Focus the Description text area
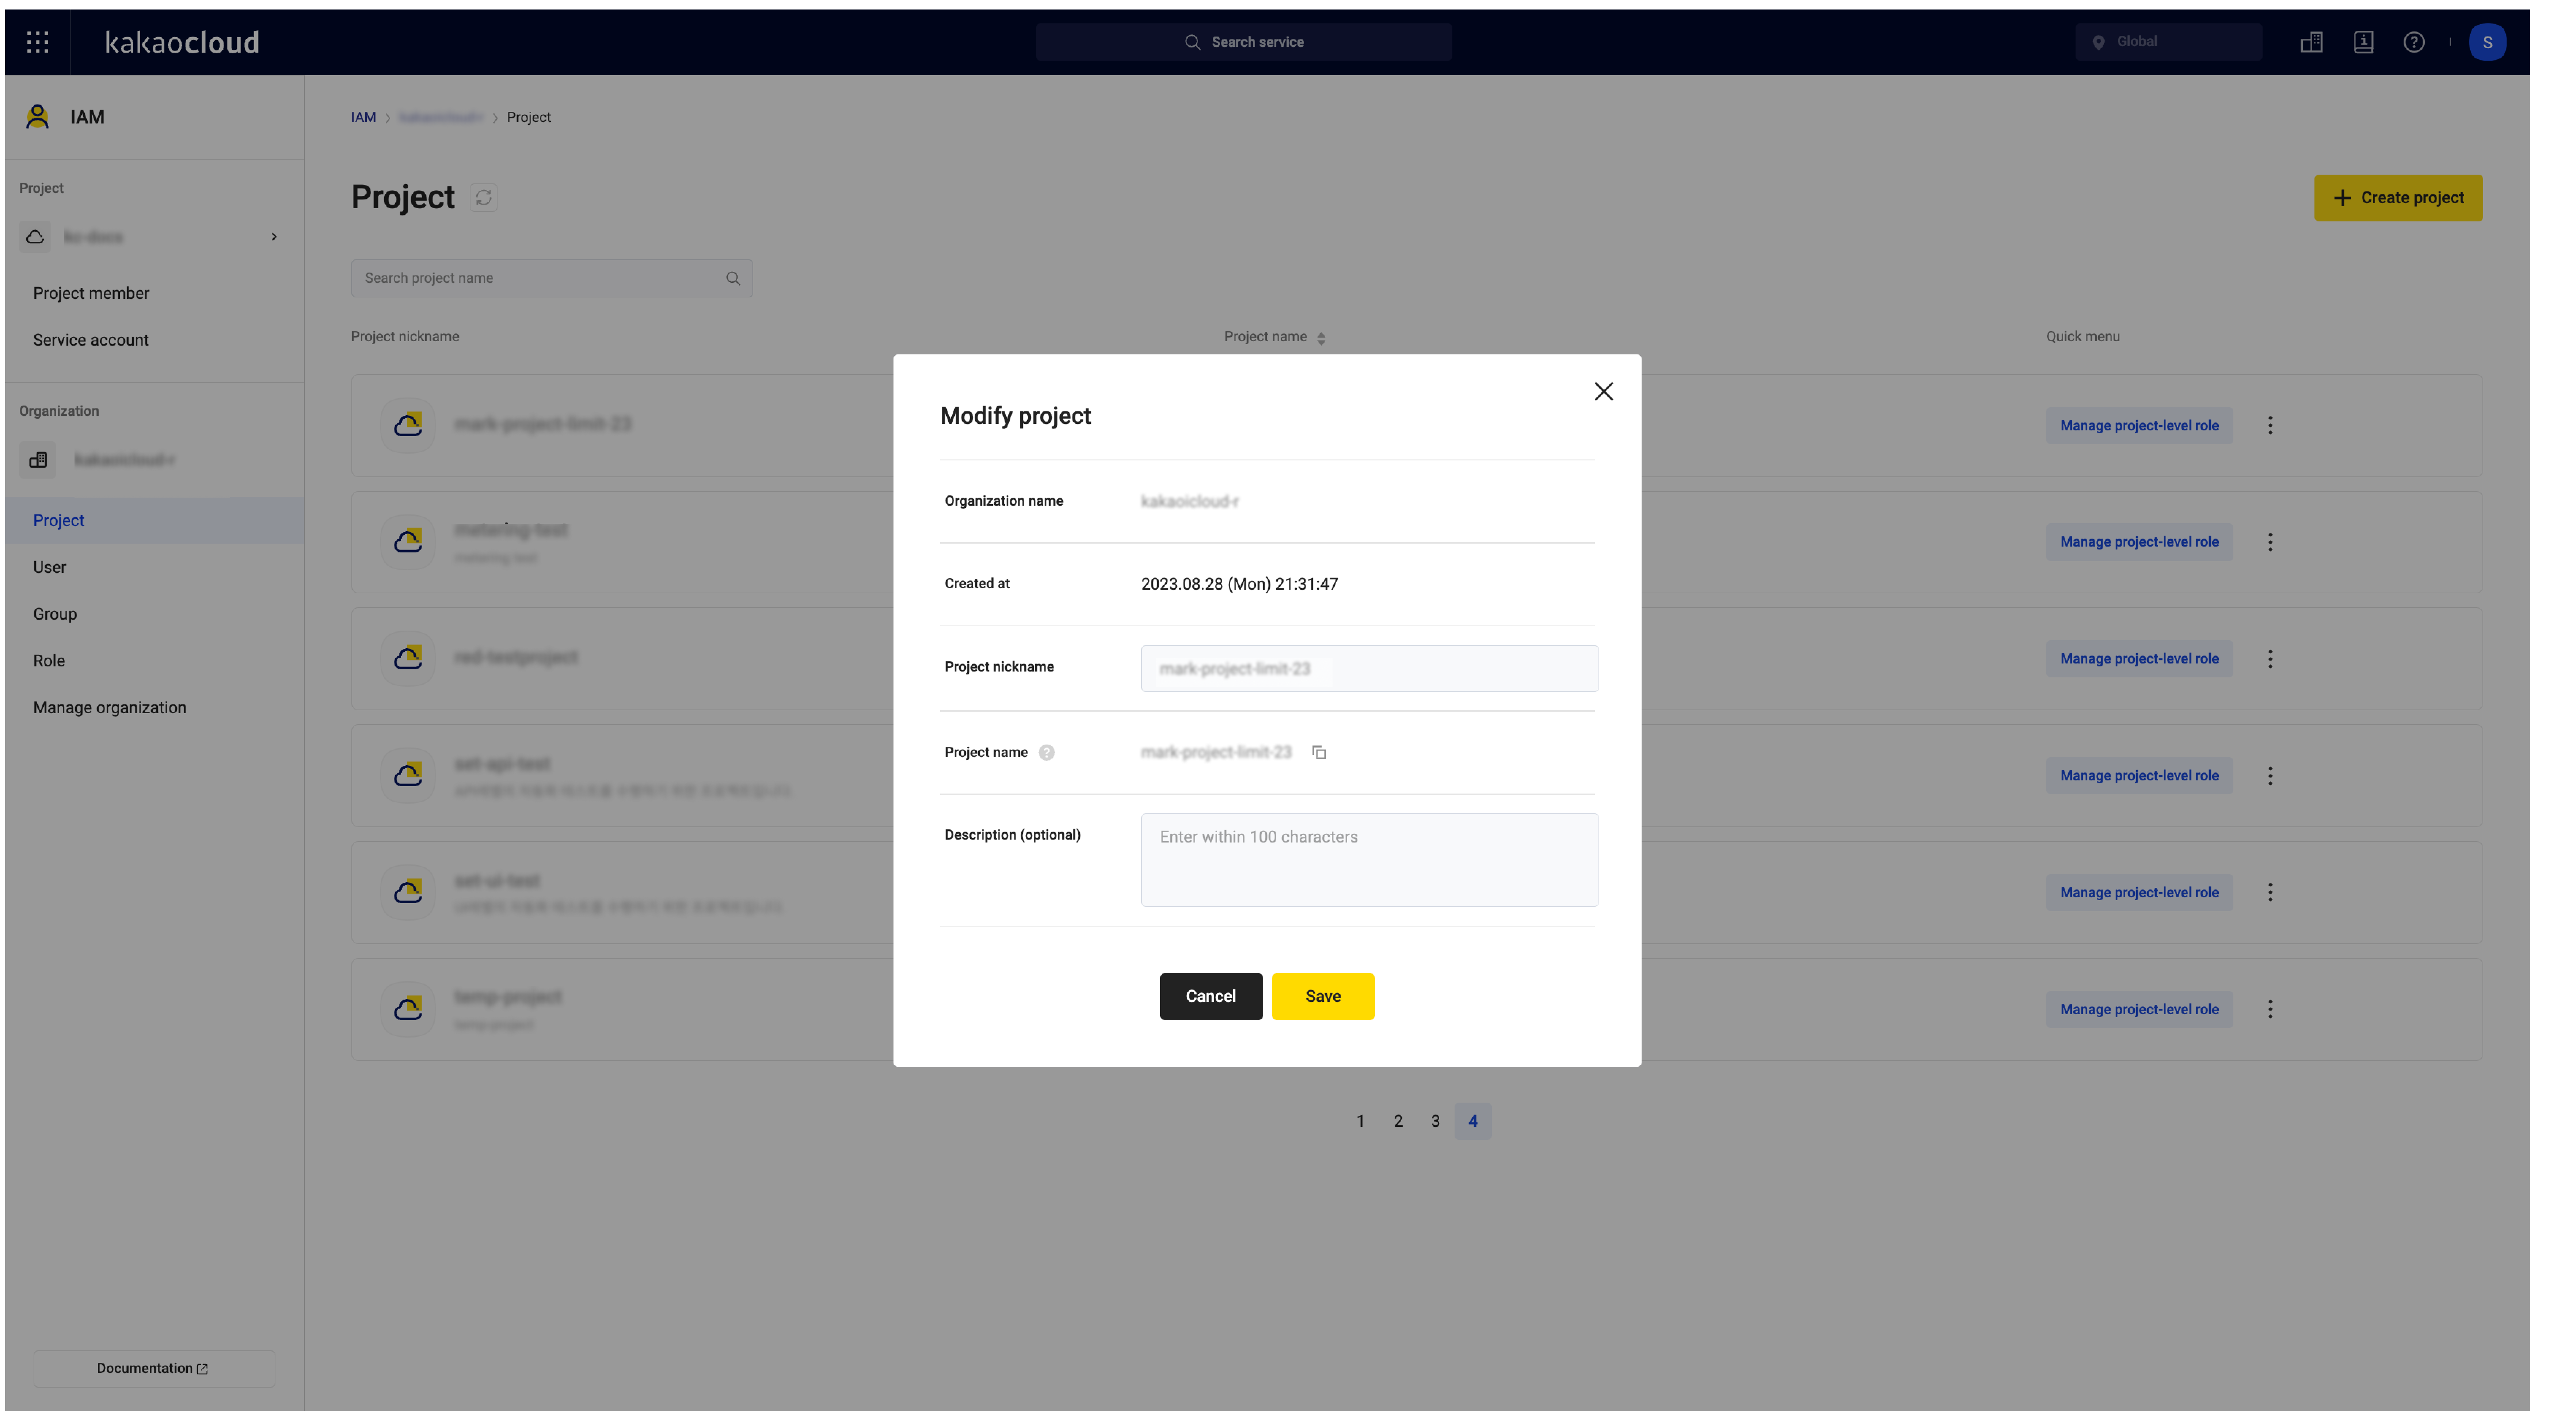The image size is (2576, 1411). [x=1369, y=860]
